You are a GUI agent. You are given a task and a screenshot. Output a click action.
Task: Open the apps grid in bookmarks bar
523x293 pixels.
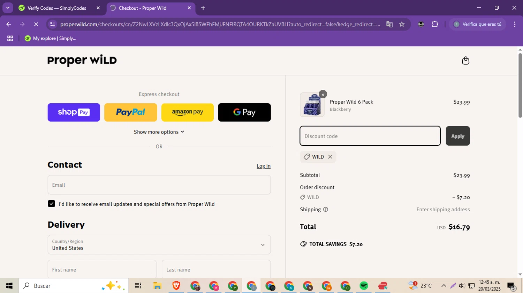(10, 38)
